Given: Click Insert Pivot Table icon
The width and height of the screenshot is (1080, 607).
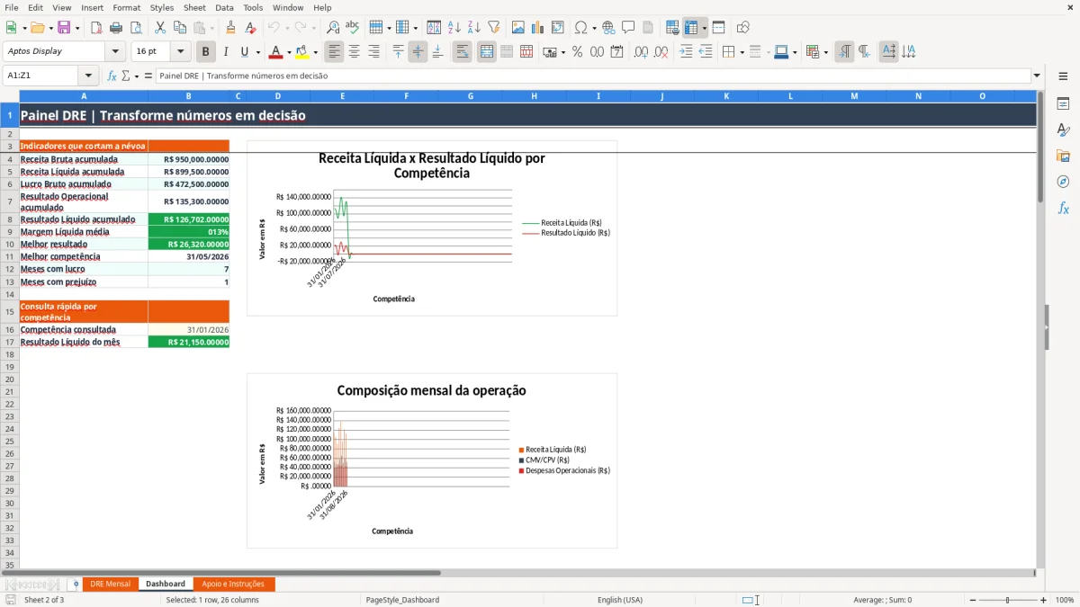Looking at the screenshot, I should 558,28.
